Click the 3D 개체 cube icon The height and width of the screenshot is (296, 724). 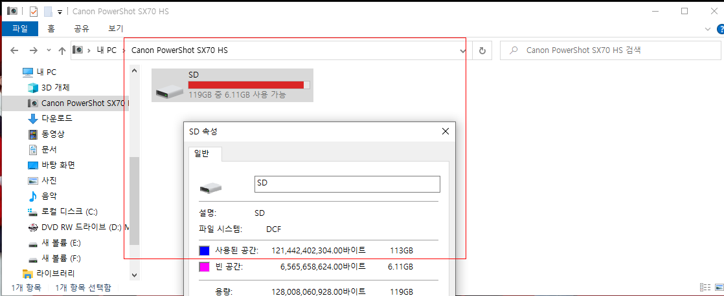[x=33, y=87]
